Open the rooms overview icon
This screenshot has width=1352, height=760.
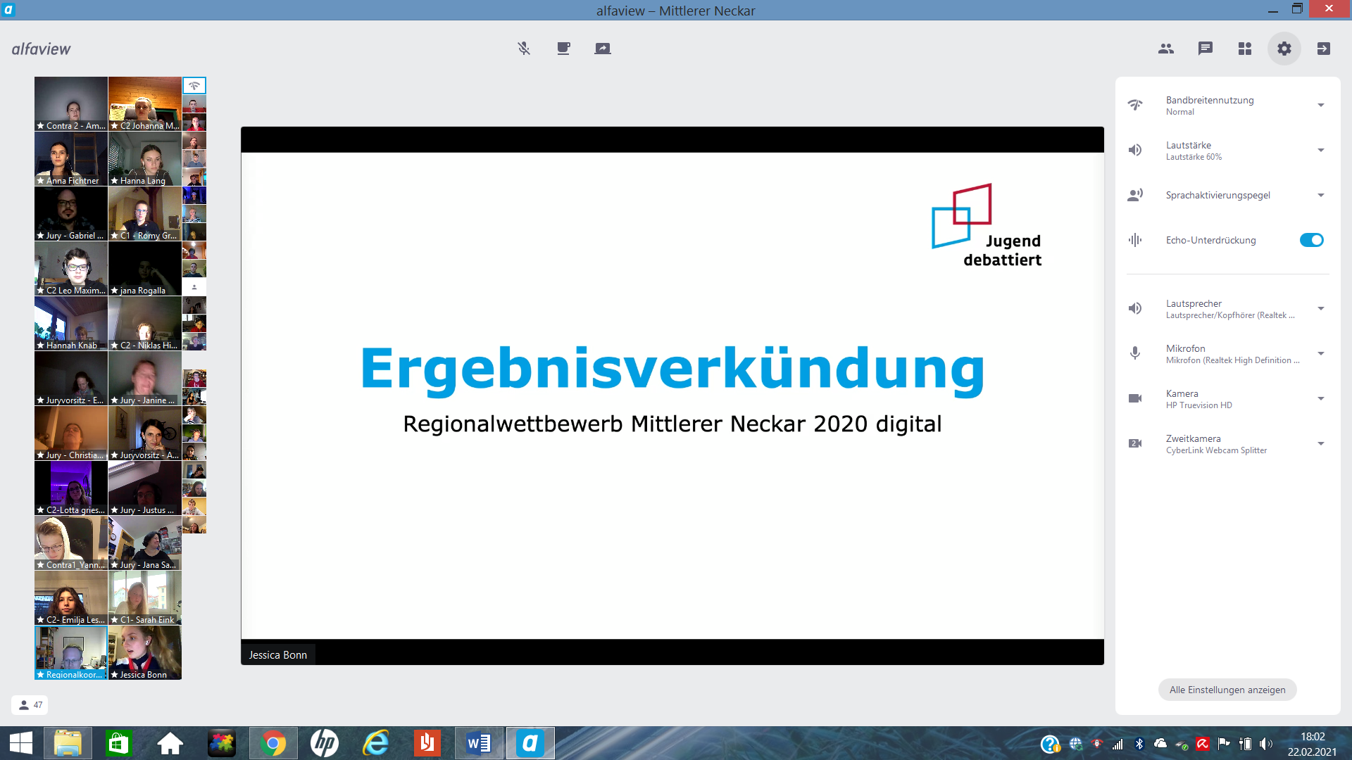(1246, 49)
